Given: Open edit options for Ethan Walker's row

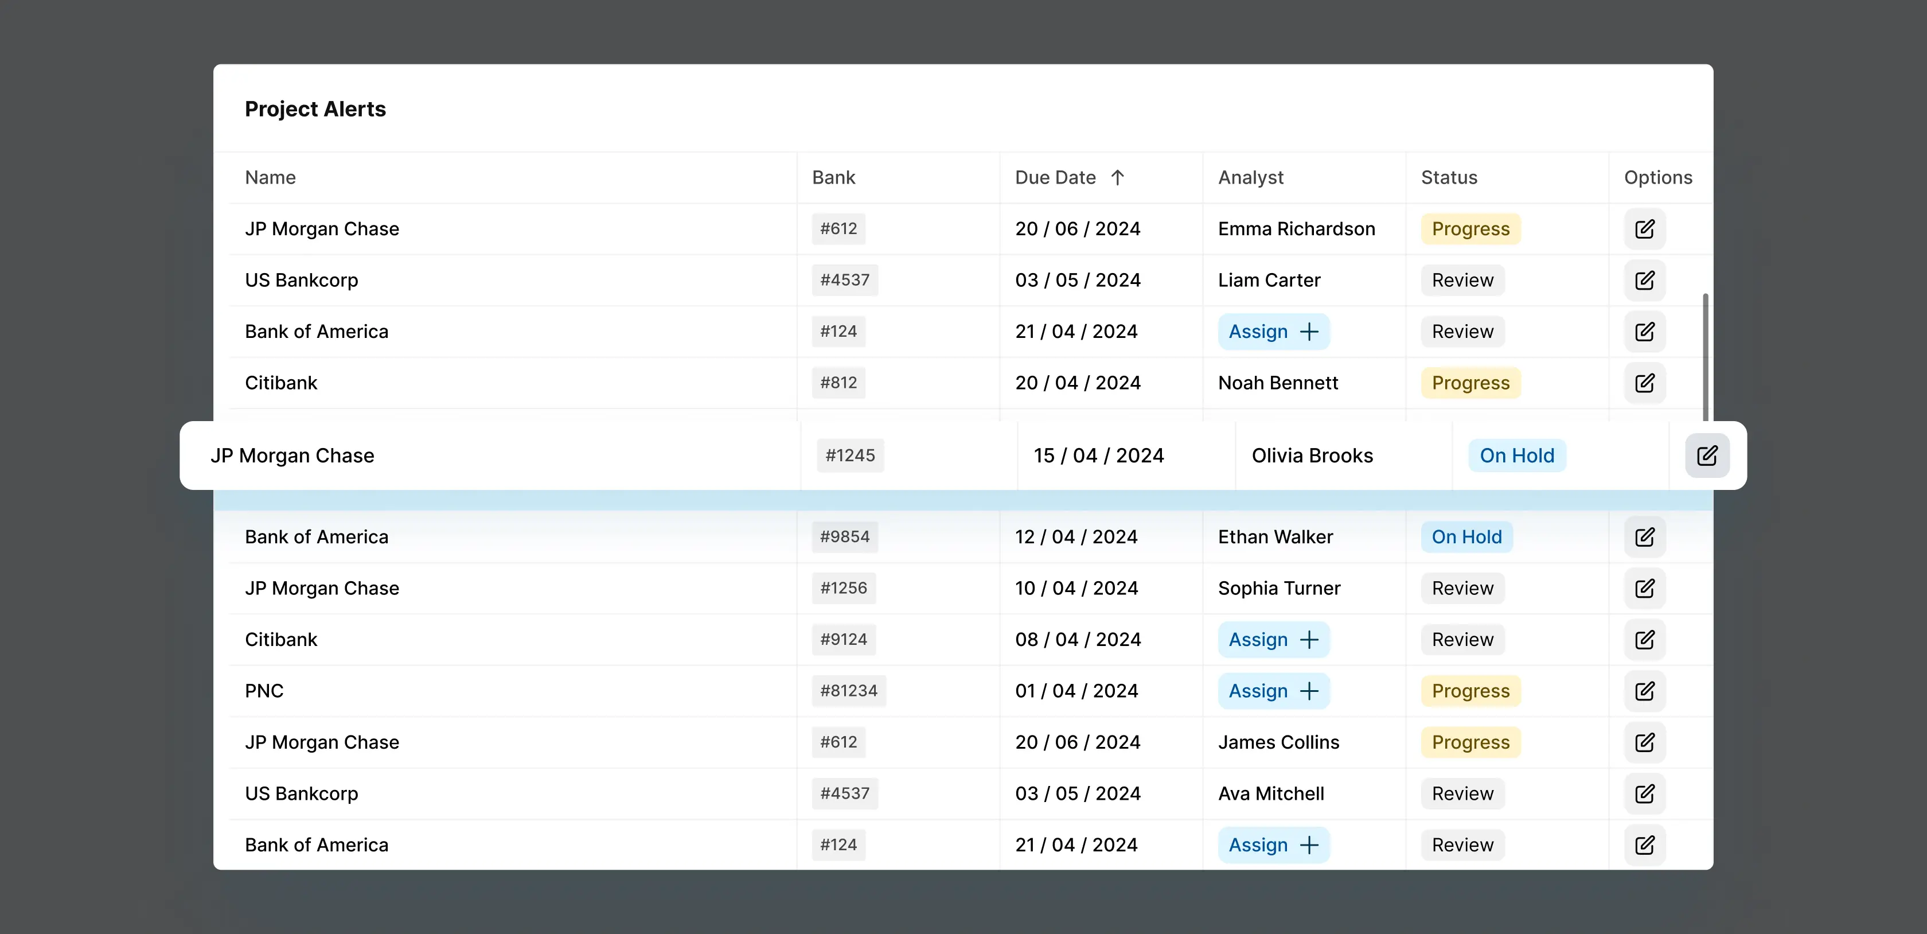Looking at the screenshot, I should point(1644,538).
